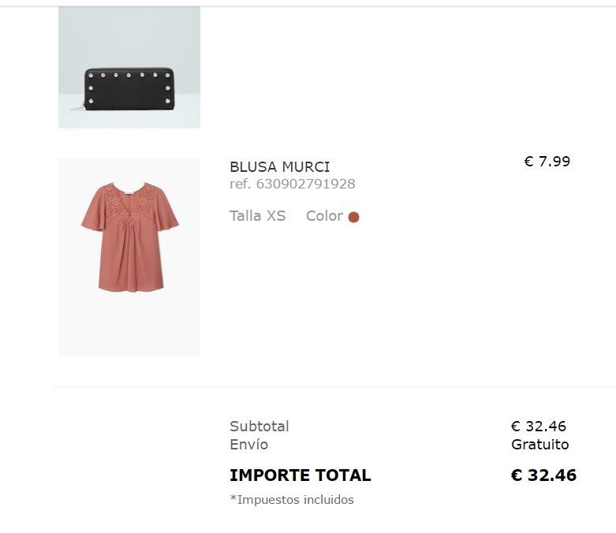This screenshot has height=533, width=616.
Task: Click the Envío shipping label
Action: (x=248, y=445)
